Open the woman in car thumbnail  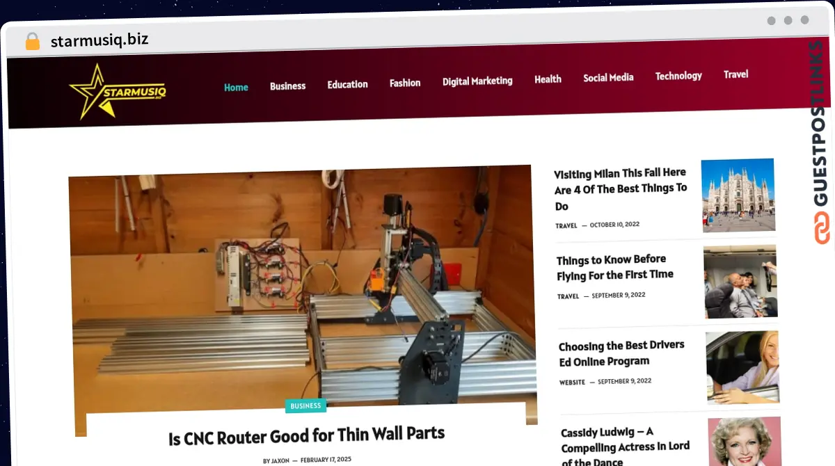742,367
